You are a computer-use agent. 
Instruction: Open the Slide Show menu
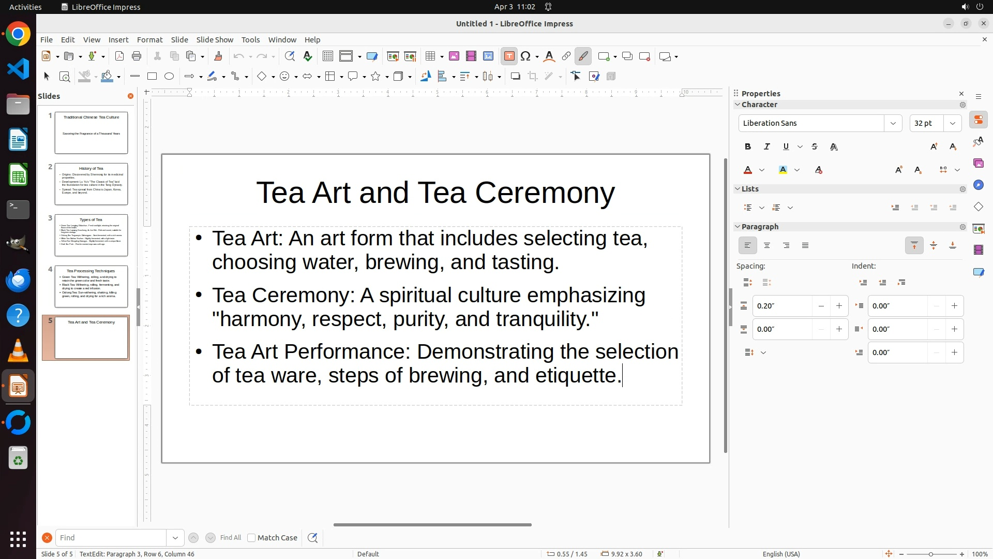point(215,40)
